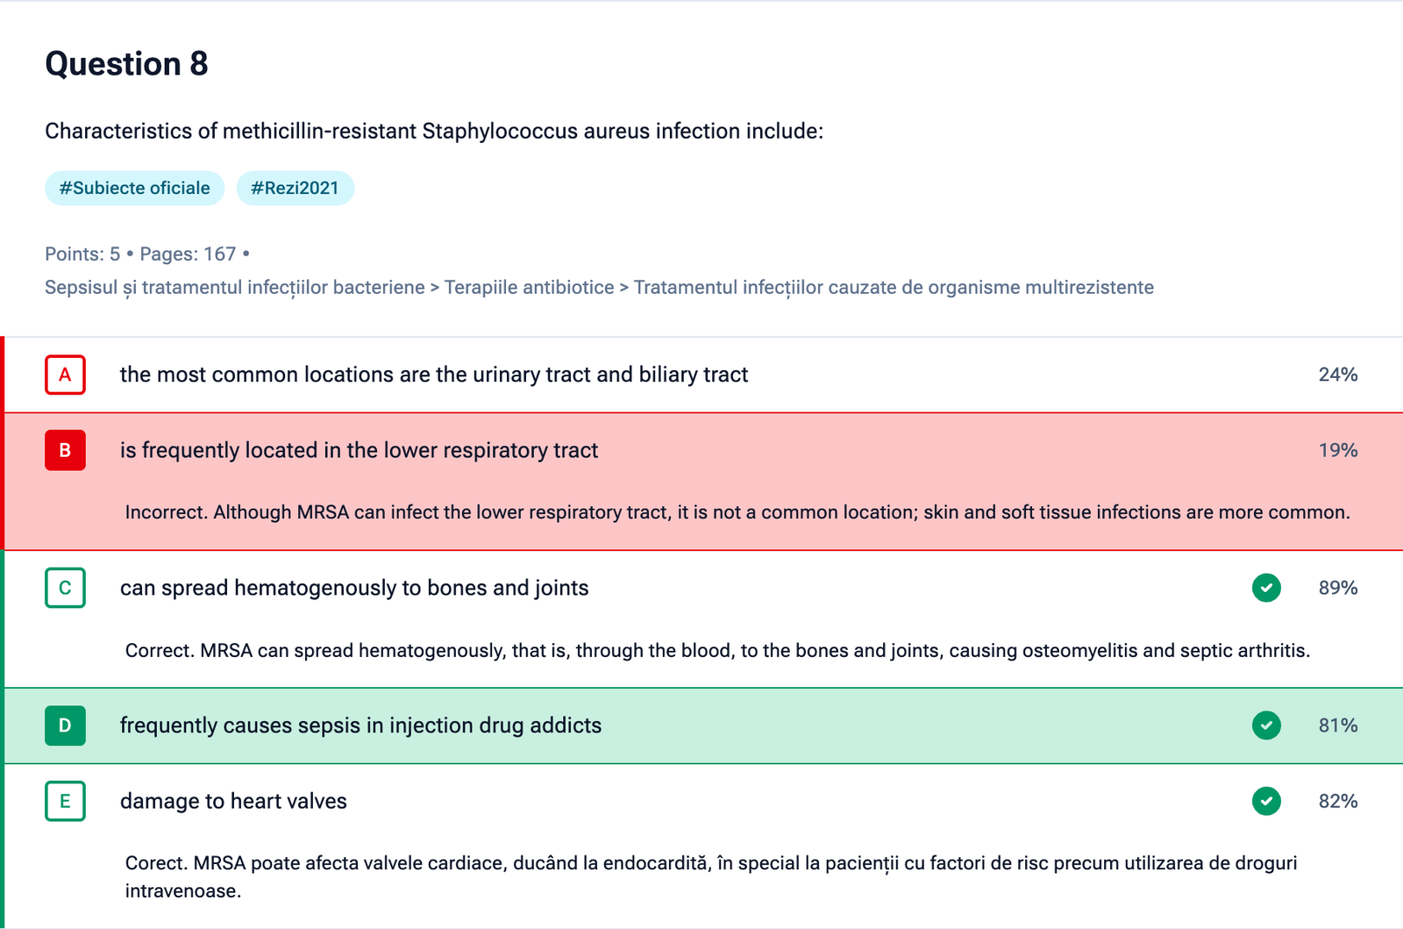Toggle answer letter box B

click(65, 450)
